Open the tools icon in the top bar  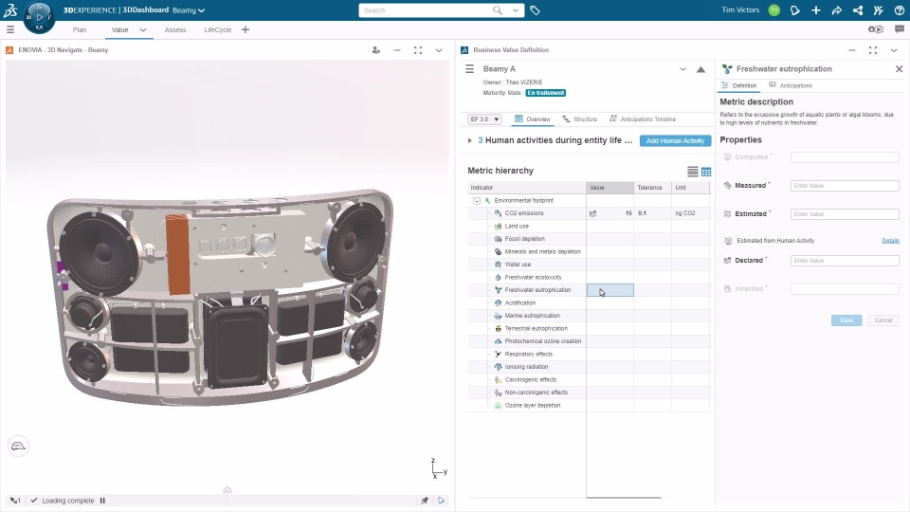pos(878,10)
